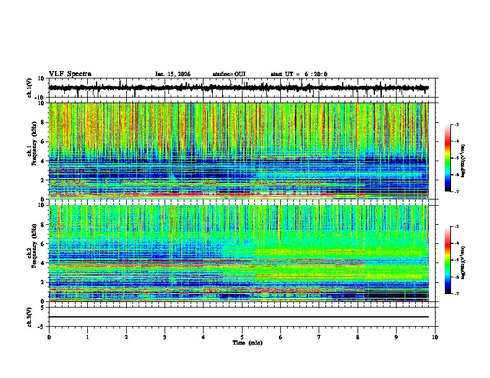Click the time axis tick label "3"
This screenshot has width=490, height=378.
pyautogui.click(x=165, y=337)
